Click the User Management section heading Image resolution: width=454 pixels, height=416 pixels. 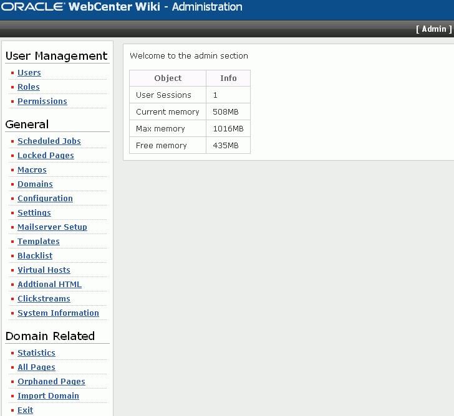[57, 56]
